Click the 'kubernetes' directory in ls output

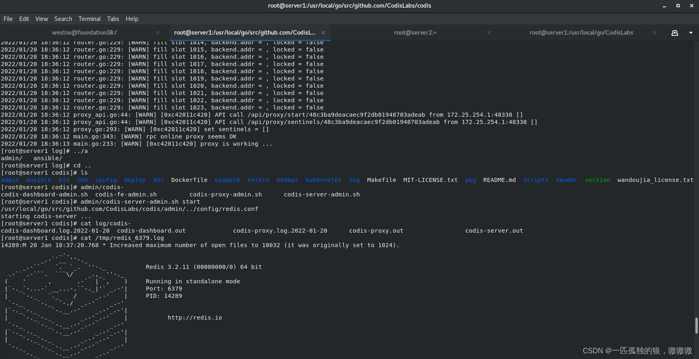pyautogui.click(x=323, y=180)
